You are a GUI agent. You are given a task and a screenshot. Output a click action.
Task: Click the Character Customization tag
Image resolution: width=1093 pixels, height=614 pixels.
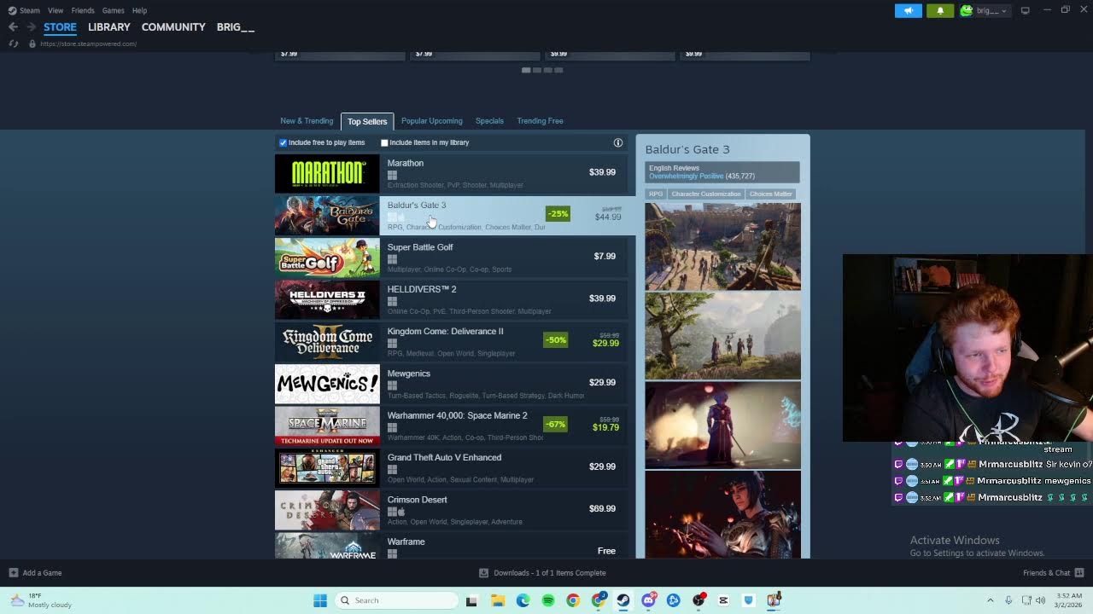[706, 194]
